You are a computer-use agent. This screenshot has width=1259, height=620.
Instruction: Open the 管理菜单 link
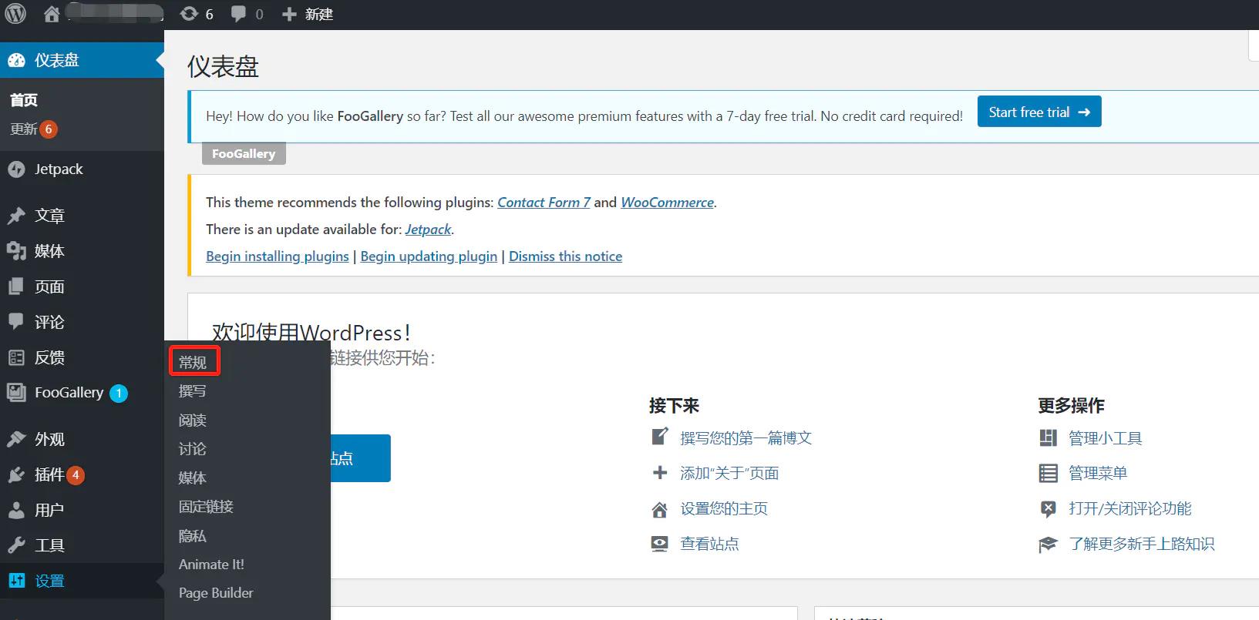pyautogui.click(x=1098, y=474)
